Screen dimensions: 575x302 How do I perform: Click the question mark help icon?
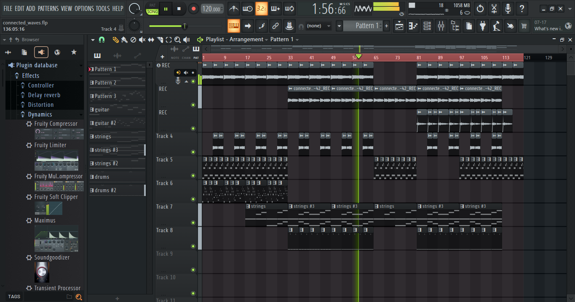(522, 8)
